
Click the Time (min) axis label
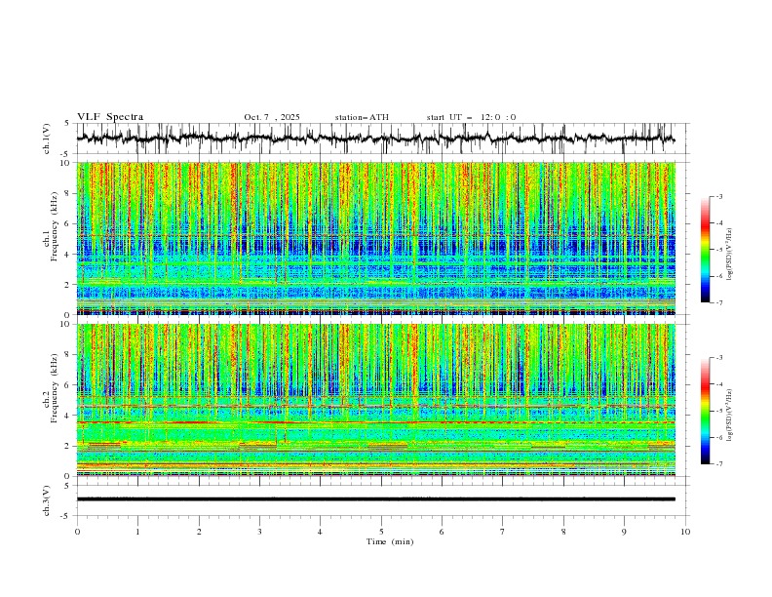pyautogui.click(x=390, y=541)
